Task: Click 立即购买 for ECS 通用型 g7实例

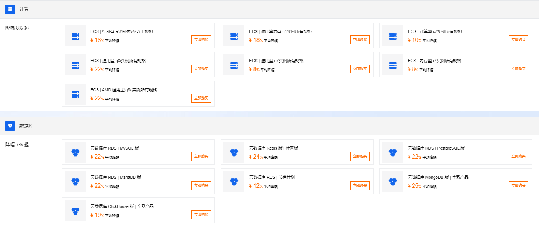Action: [x=360, y=69]
